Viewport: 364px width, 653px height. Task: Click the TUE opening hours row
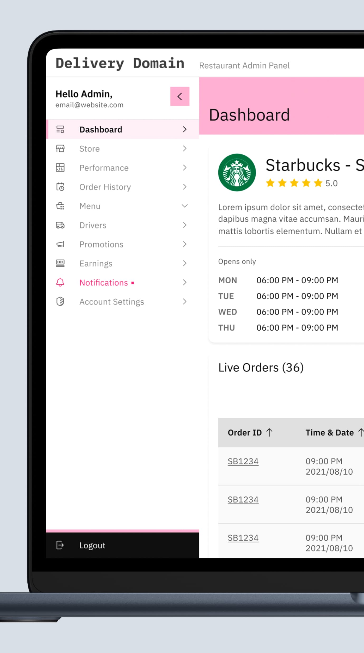(x=278, y=296)
